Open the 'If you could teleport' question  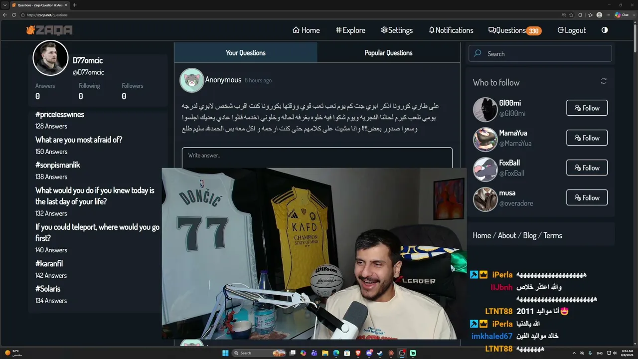tap(97, 232)
